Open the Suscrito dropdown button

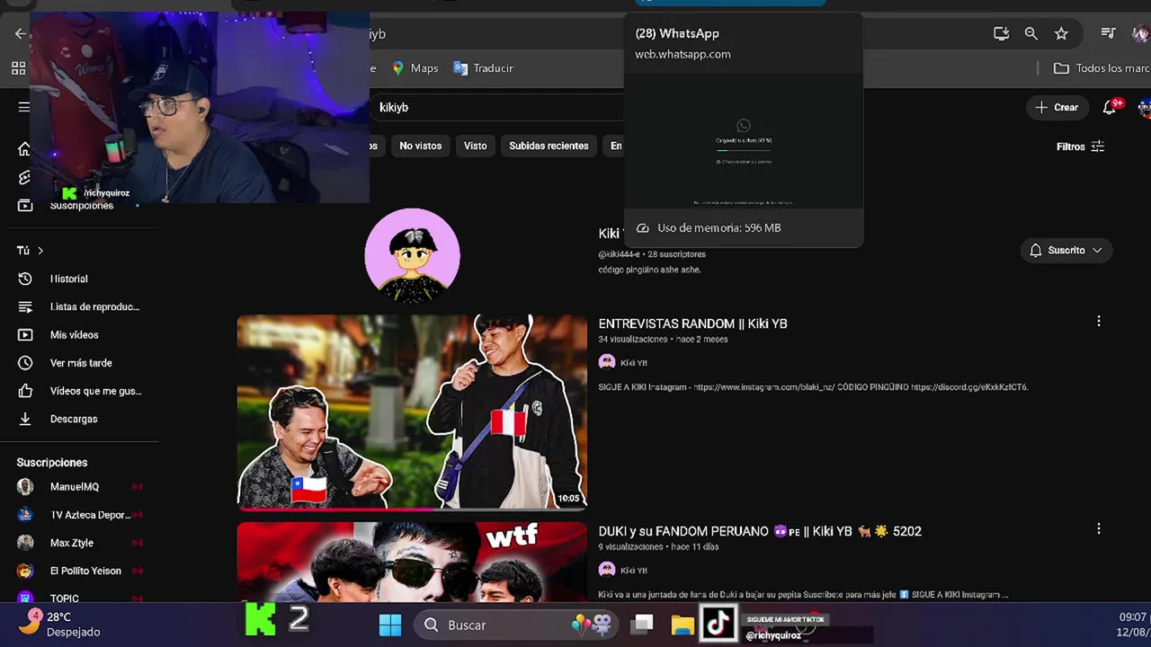click(1066, 250)
